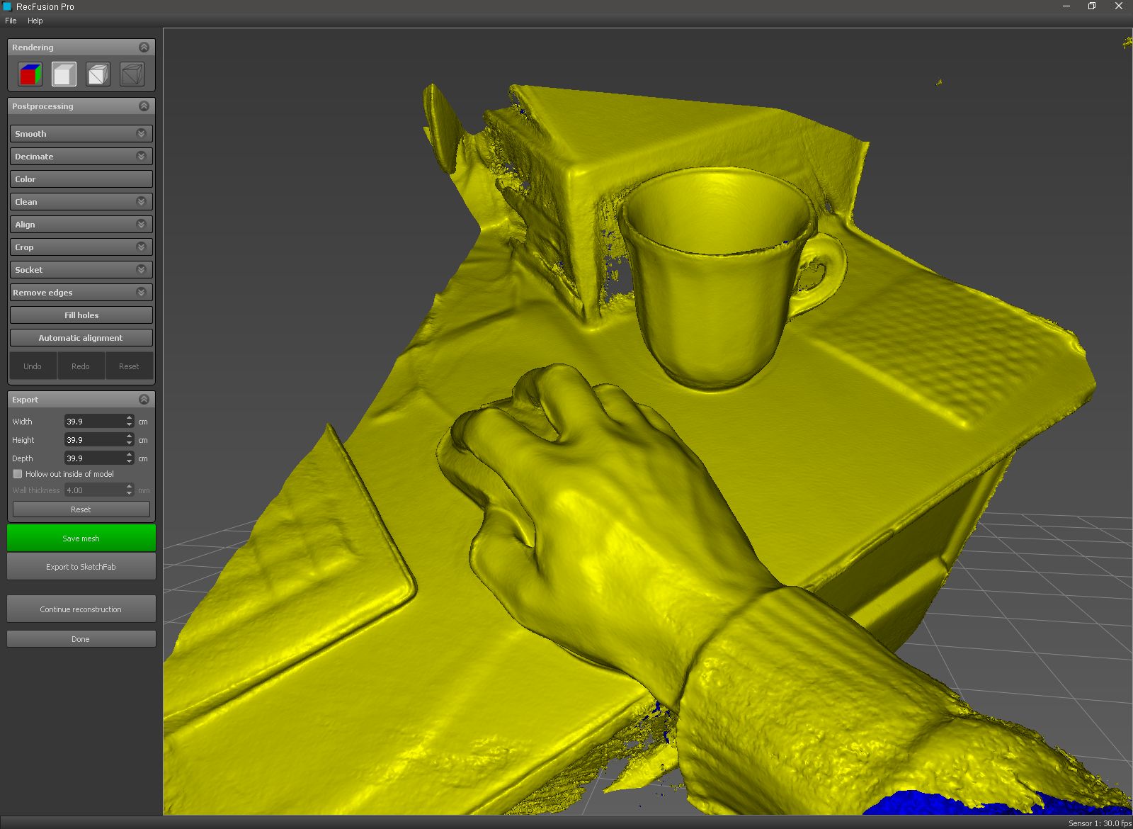1133x829 pixels.
Task: Collapse the Postprocessing panel
Action: click(144, 106)
